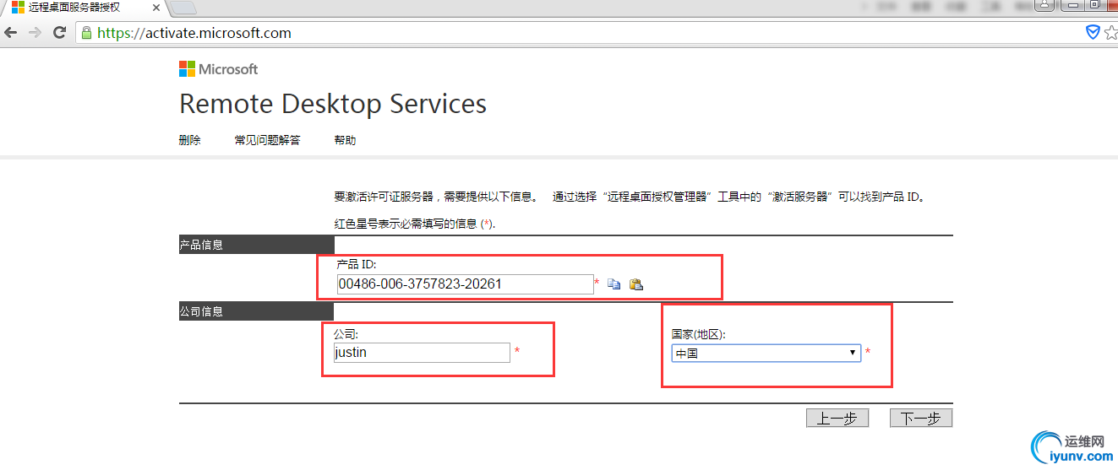Click the 上一步 button
The image size is (1118, 470).
(x=837, y=419)
